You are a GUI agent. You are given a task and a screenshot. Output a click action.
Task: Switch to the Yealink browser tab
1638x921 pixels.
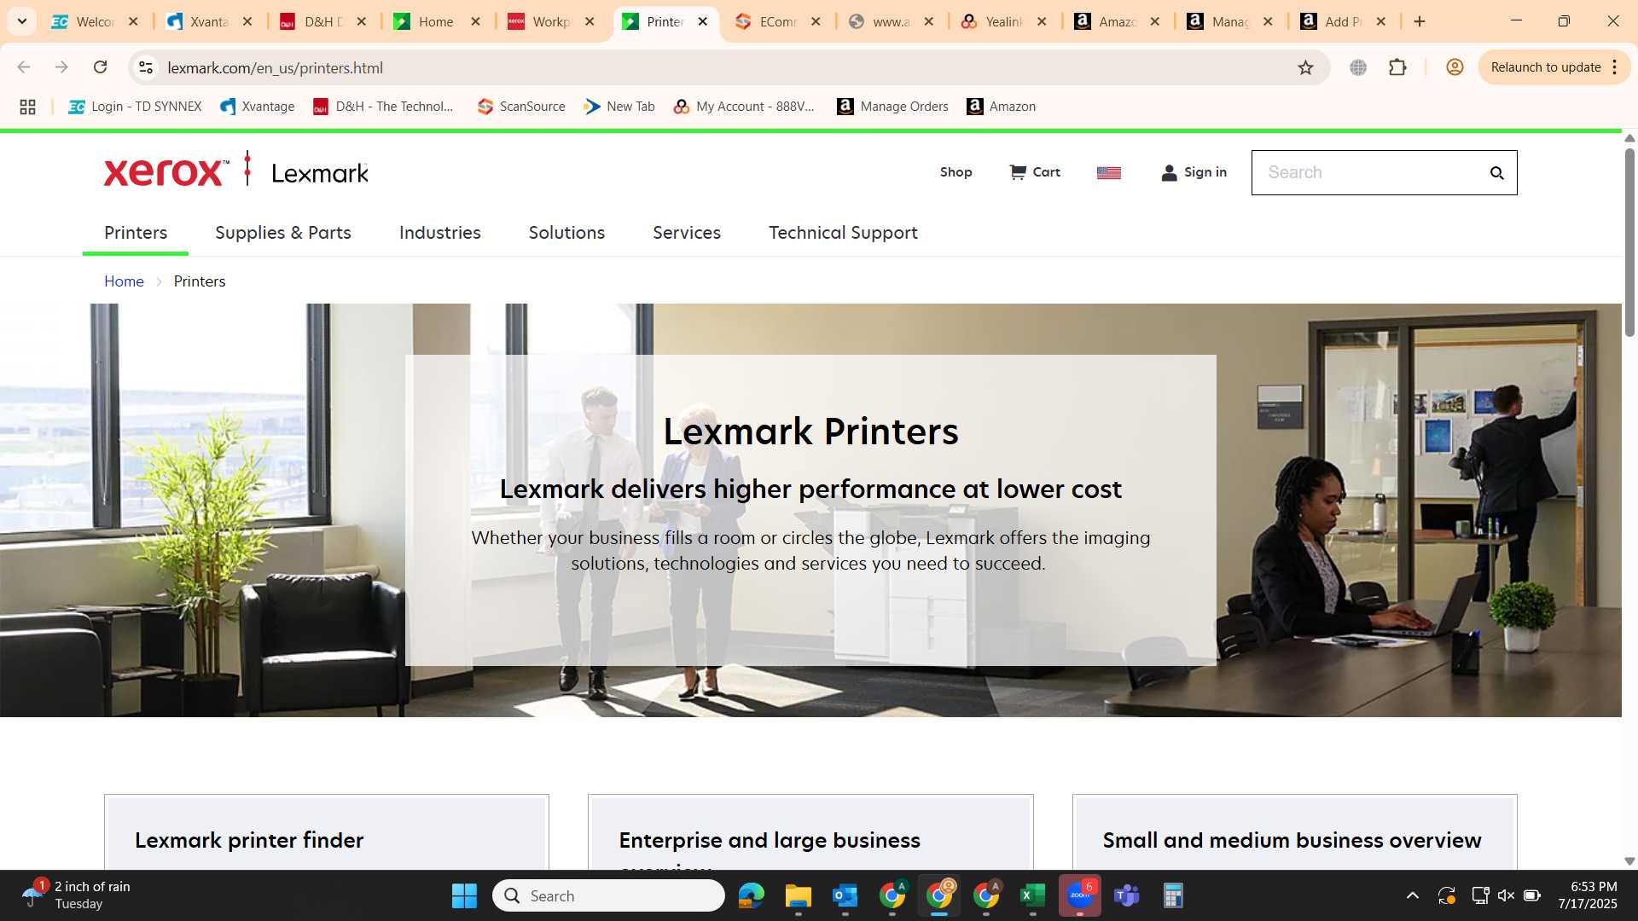click(1004, 21)
